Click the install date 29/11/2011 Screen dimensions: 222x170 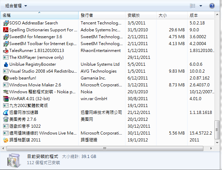(x=139, y=57)
